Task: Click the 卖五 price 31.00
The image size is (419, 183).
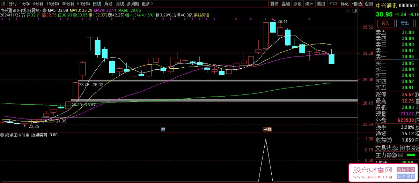Action: tap(408, 32)
